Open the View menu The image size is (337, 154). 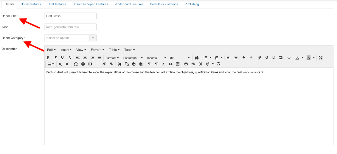(81, 50)
